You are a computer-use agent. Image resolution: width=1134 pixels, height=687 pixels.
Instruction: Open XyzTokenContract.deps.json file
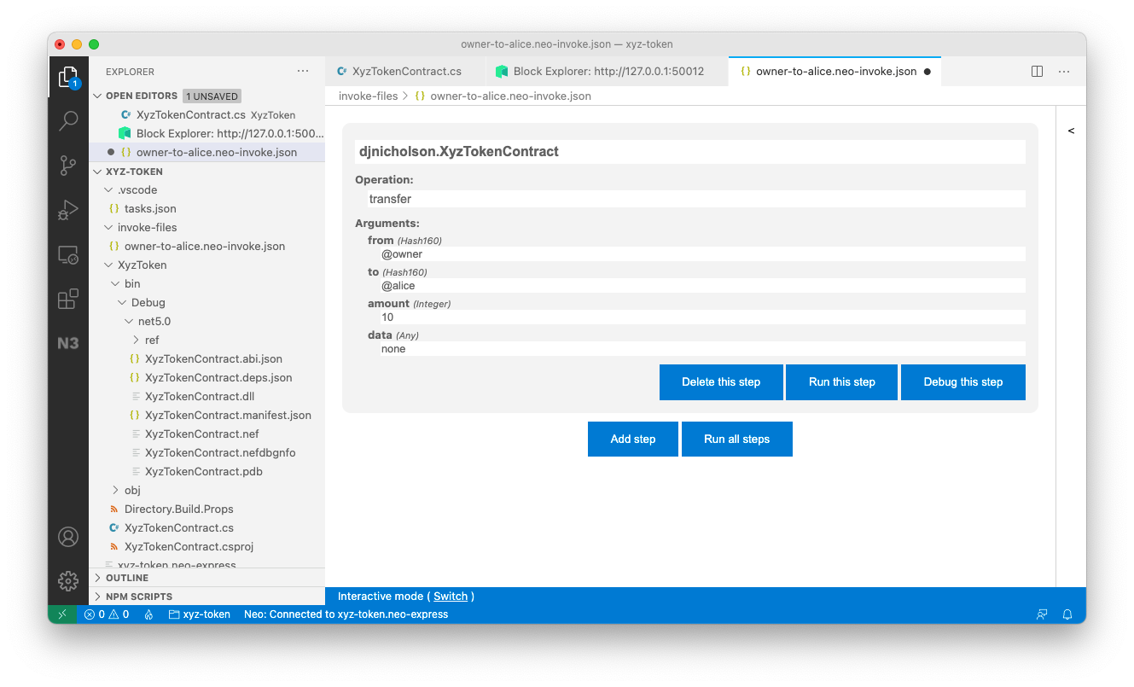206,377
